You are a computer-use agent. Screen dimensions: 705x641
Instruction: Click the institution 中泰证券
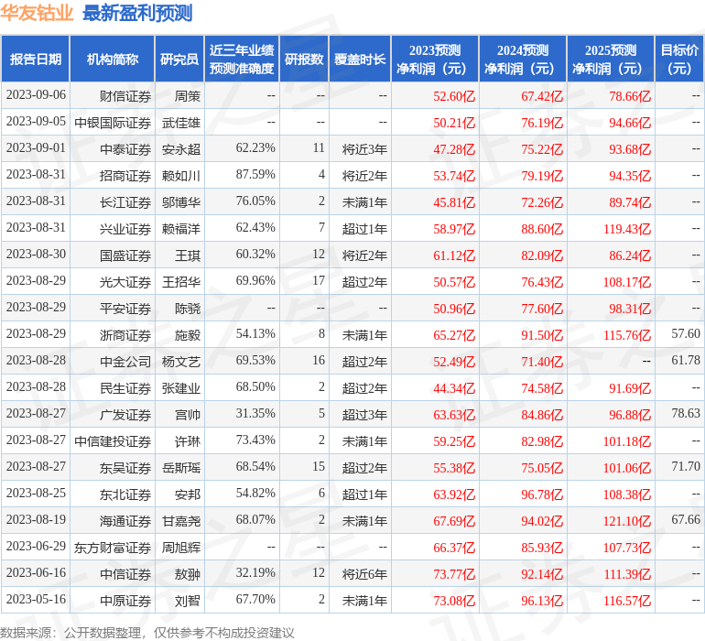click(x=125, y=149)
